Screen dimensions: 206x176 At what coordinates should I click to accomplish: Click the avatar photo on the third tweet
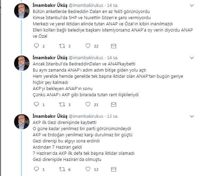21,121
